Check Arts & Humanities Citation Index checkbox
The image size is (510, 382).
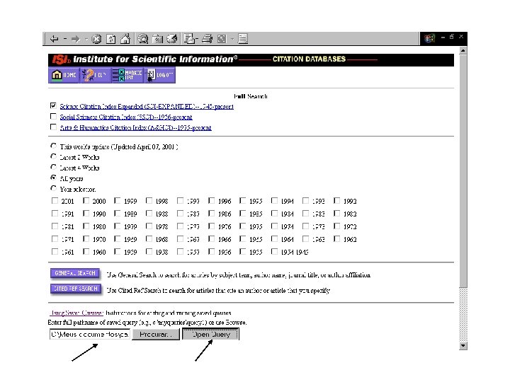coord(53,127)
